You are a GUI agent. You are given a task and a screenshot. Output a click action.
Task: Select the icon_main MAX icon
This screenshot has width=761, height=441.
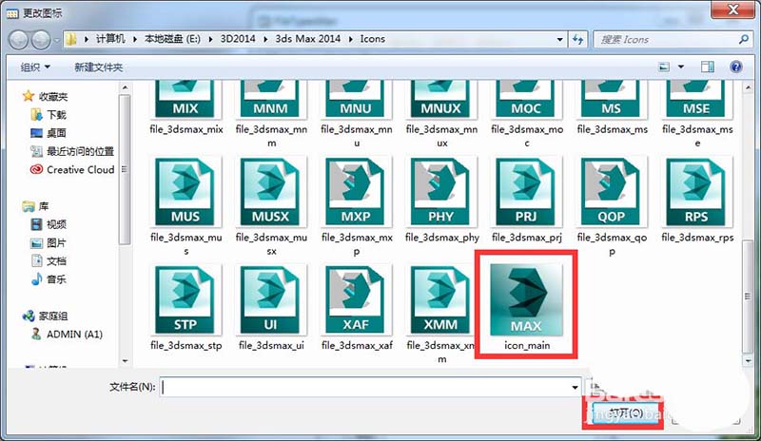(x=527, y=299)
